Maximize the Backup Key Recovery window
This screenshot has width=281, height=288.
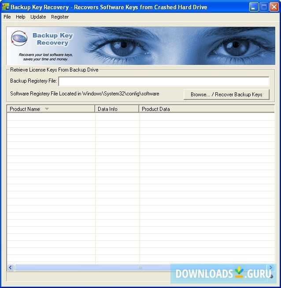[264, 7]
